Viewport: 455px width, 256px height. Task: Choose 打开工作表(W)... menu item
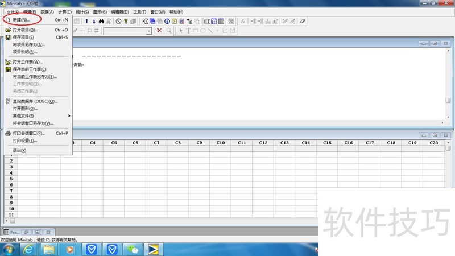pos(38,62)
